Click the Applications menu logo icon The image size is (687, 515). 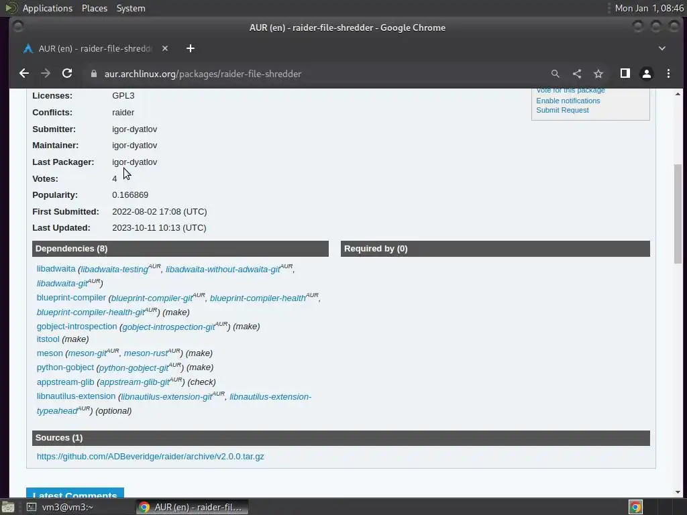(x=11, y=8)
